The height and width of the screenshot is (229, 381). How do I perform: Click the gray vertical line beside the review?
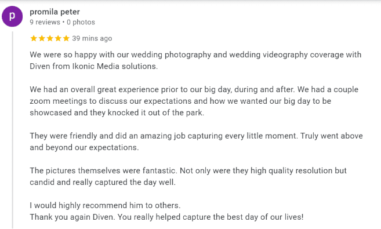(12, 130)
